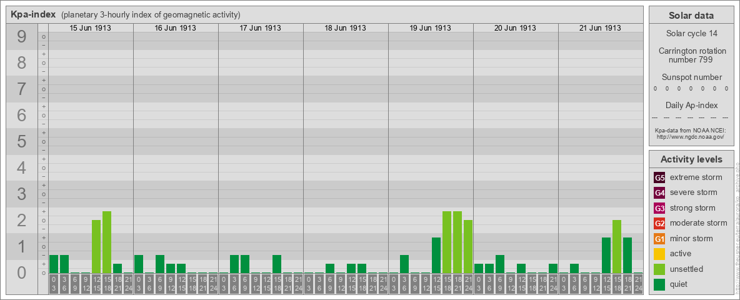Click the 15 Jun 0-3h quiet bar
740x300 pixels.
tap(54, 264)
